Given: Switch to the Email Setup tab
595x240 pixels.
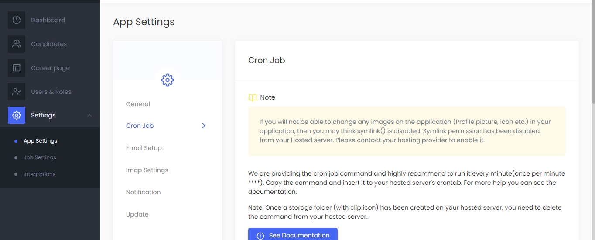Looking at the screenshot, I should coord(144,148).
